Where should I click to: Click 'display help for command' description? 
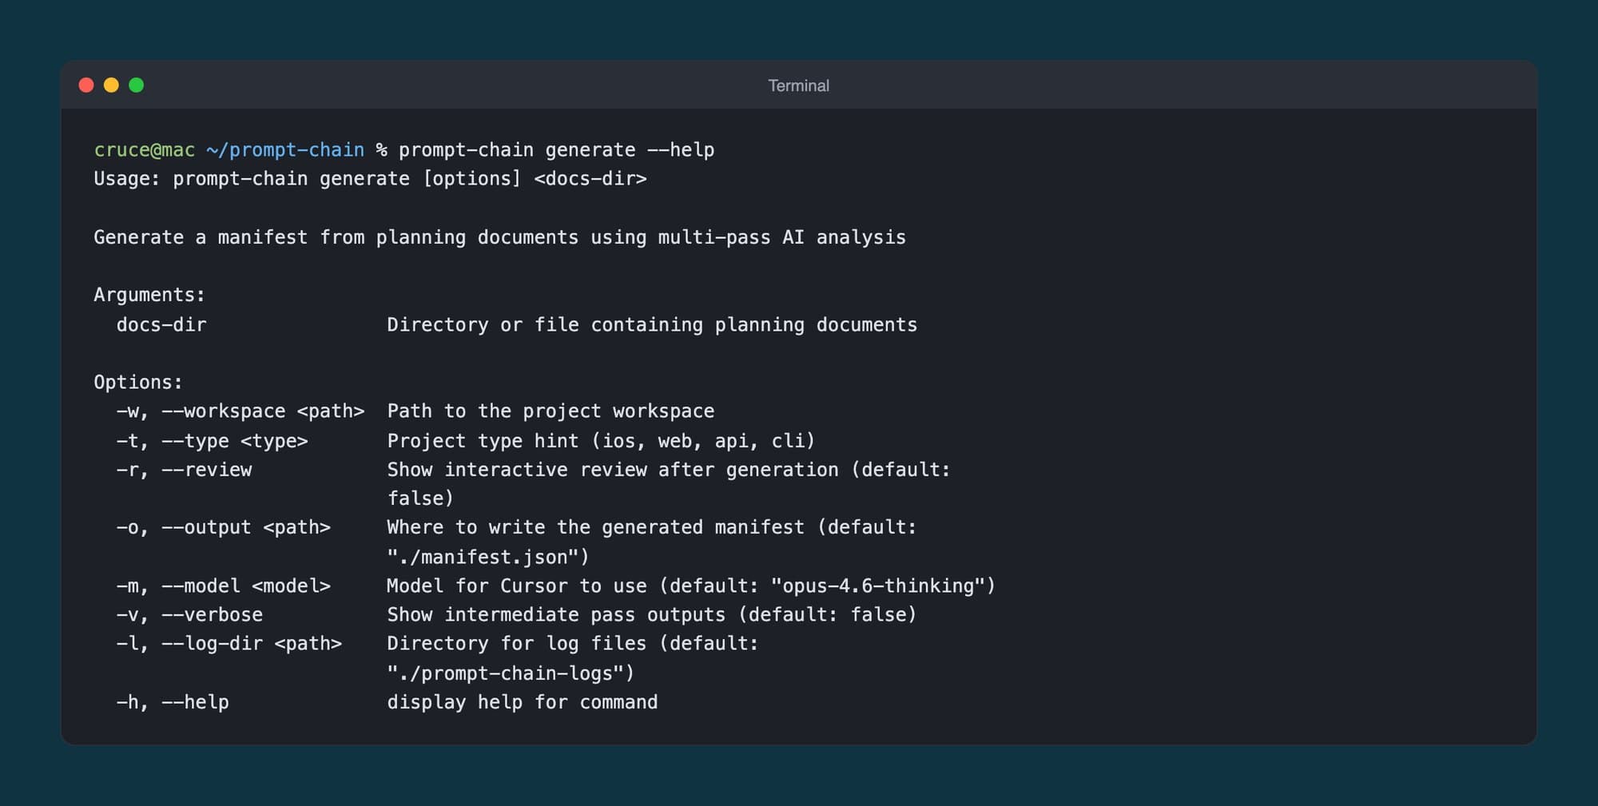pos(523,702)
